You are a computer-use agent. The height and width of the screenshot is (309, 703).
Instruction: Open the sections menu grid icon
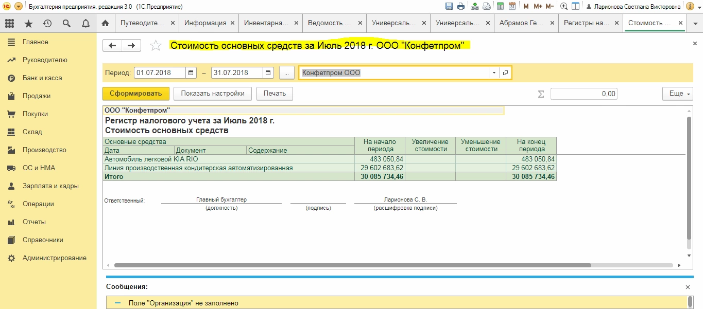pos(9,23)
